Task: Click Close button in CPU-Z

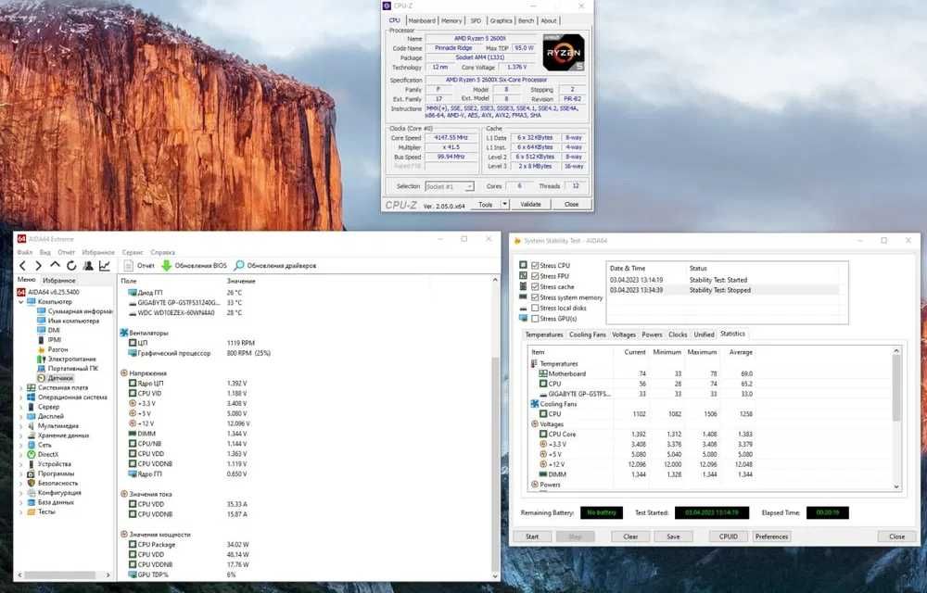Action: (x=571, y=205)
